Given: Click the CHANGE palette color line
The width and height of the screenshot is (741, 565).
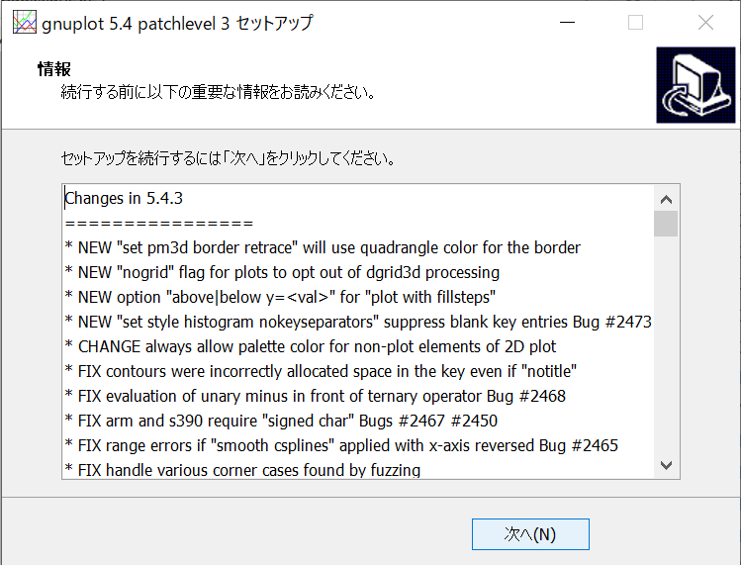Looking at the screenshot, I should pyautogui.click(x=311, y=346).
